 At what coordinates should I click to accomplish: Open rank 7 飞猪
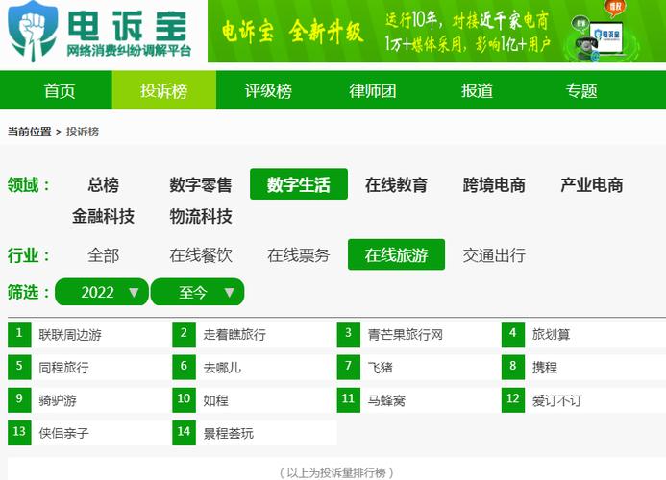[419, 367]
